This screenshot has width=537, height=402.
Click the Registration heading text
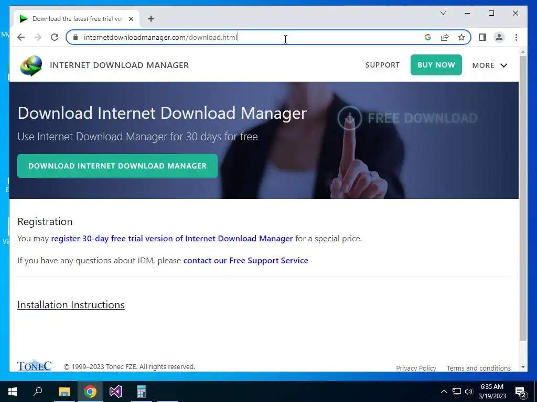pyautogui.click(x=45, y=221)
